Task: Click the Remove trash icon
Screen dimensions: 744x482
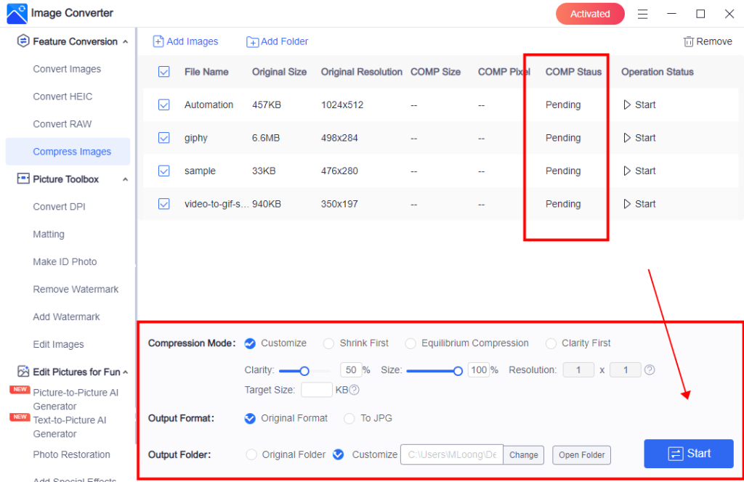Action: tap(688, 41)
